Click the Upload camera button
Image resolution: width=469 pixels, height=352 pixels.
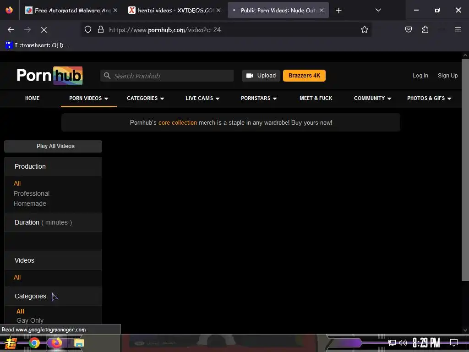[261, 76]
